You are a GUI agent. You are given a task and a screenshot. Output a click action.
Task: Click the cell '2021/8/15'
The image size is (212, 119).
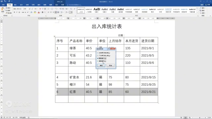(148, 77)
